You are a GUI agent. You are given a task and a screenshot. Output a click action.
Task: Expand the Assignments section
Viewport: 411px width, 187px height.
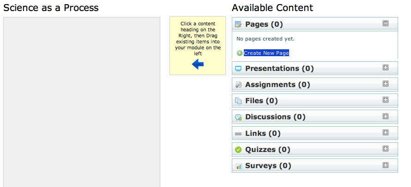(x=386, y=84)
